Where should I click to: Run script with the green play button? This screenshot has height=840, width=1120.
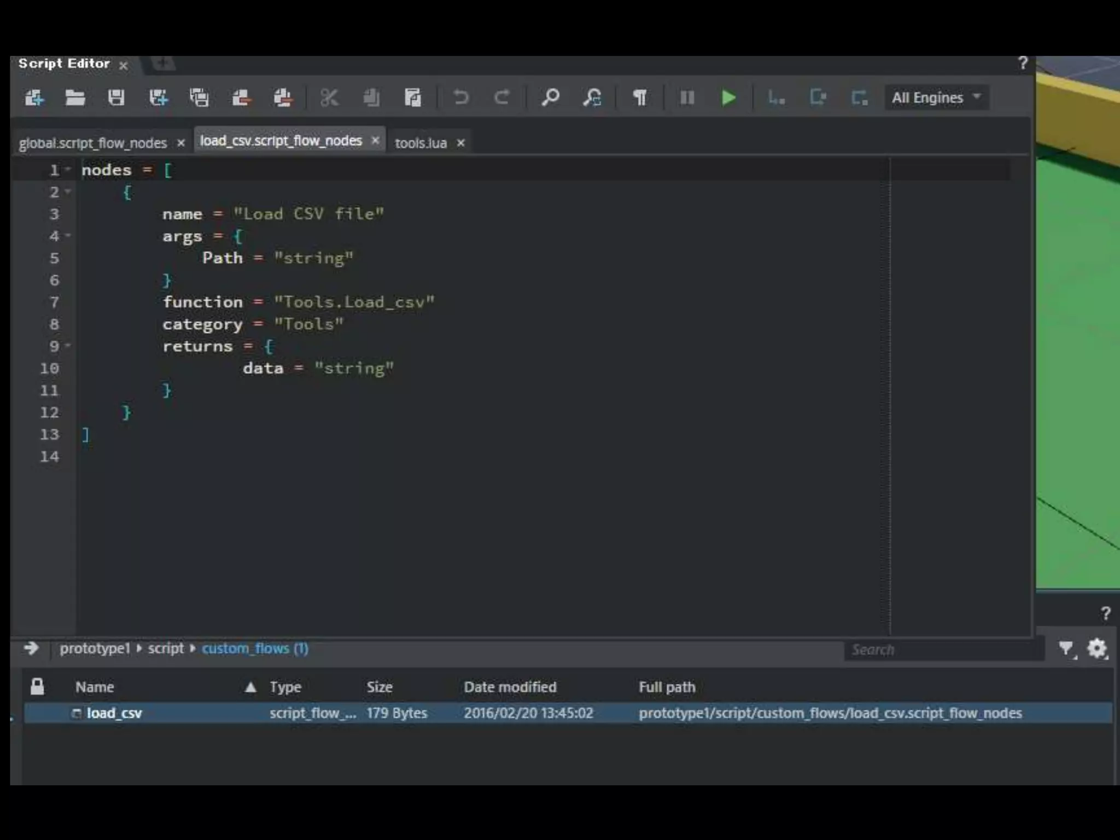tap(728, 98)
